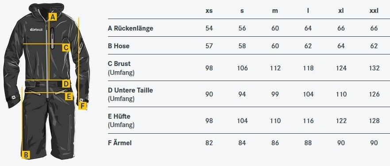
Task: Click the yellow A marker on the collar
Action: pos(53,17)
